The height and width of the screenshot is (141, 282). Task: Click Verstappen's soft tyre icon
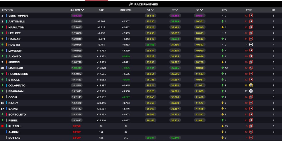251,15
